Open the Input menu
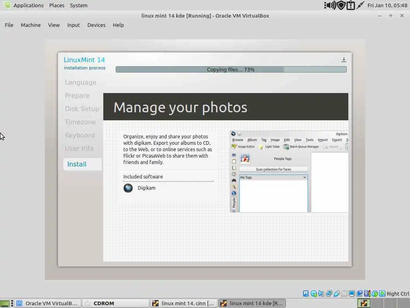Image resolution: width=410 pixels, height=308 pixels. 74,25
